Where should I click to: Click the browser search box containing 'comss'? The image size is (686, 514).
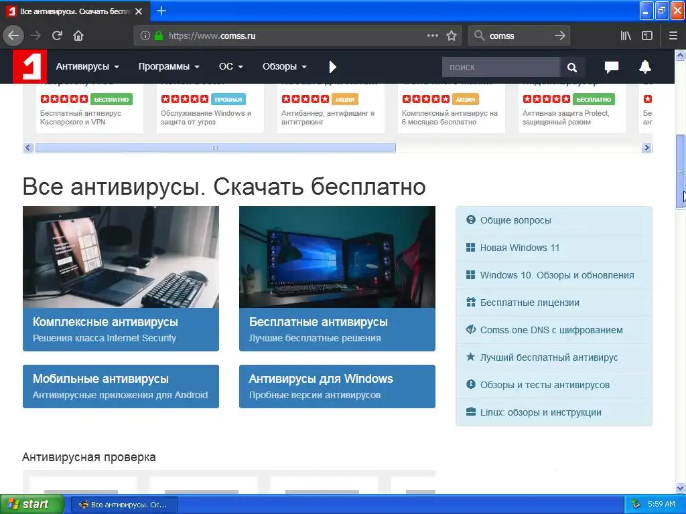click(x=519, y=36)
